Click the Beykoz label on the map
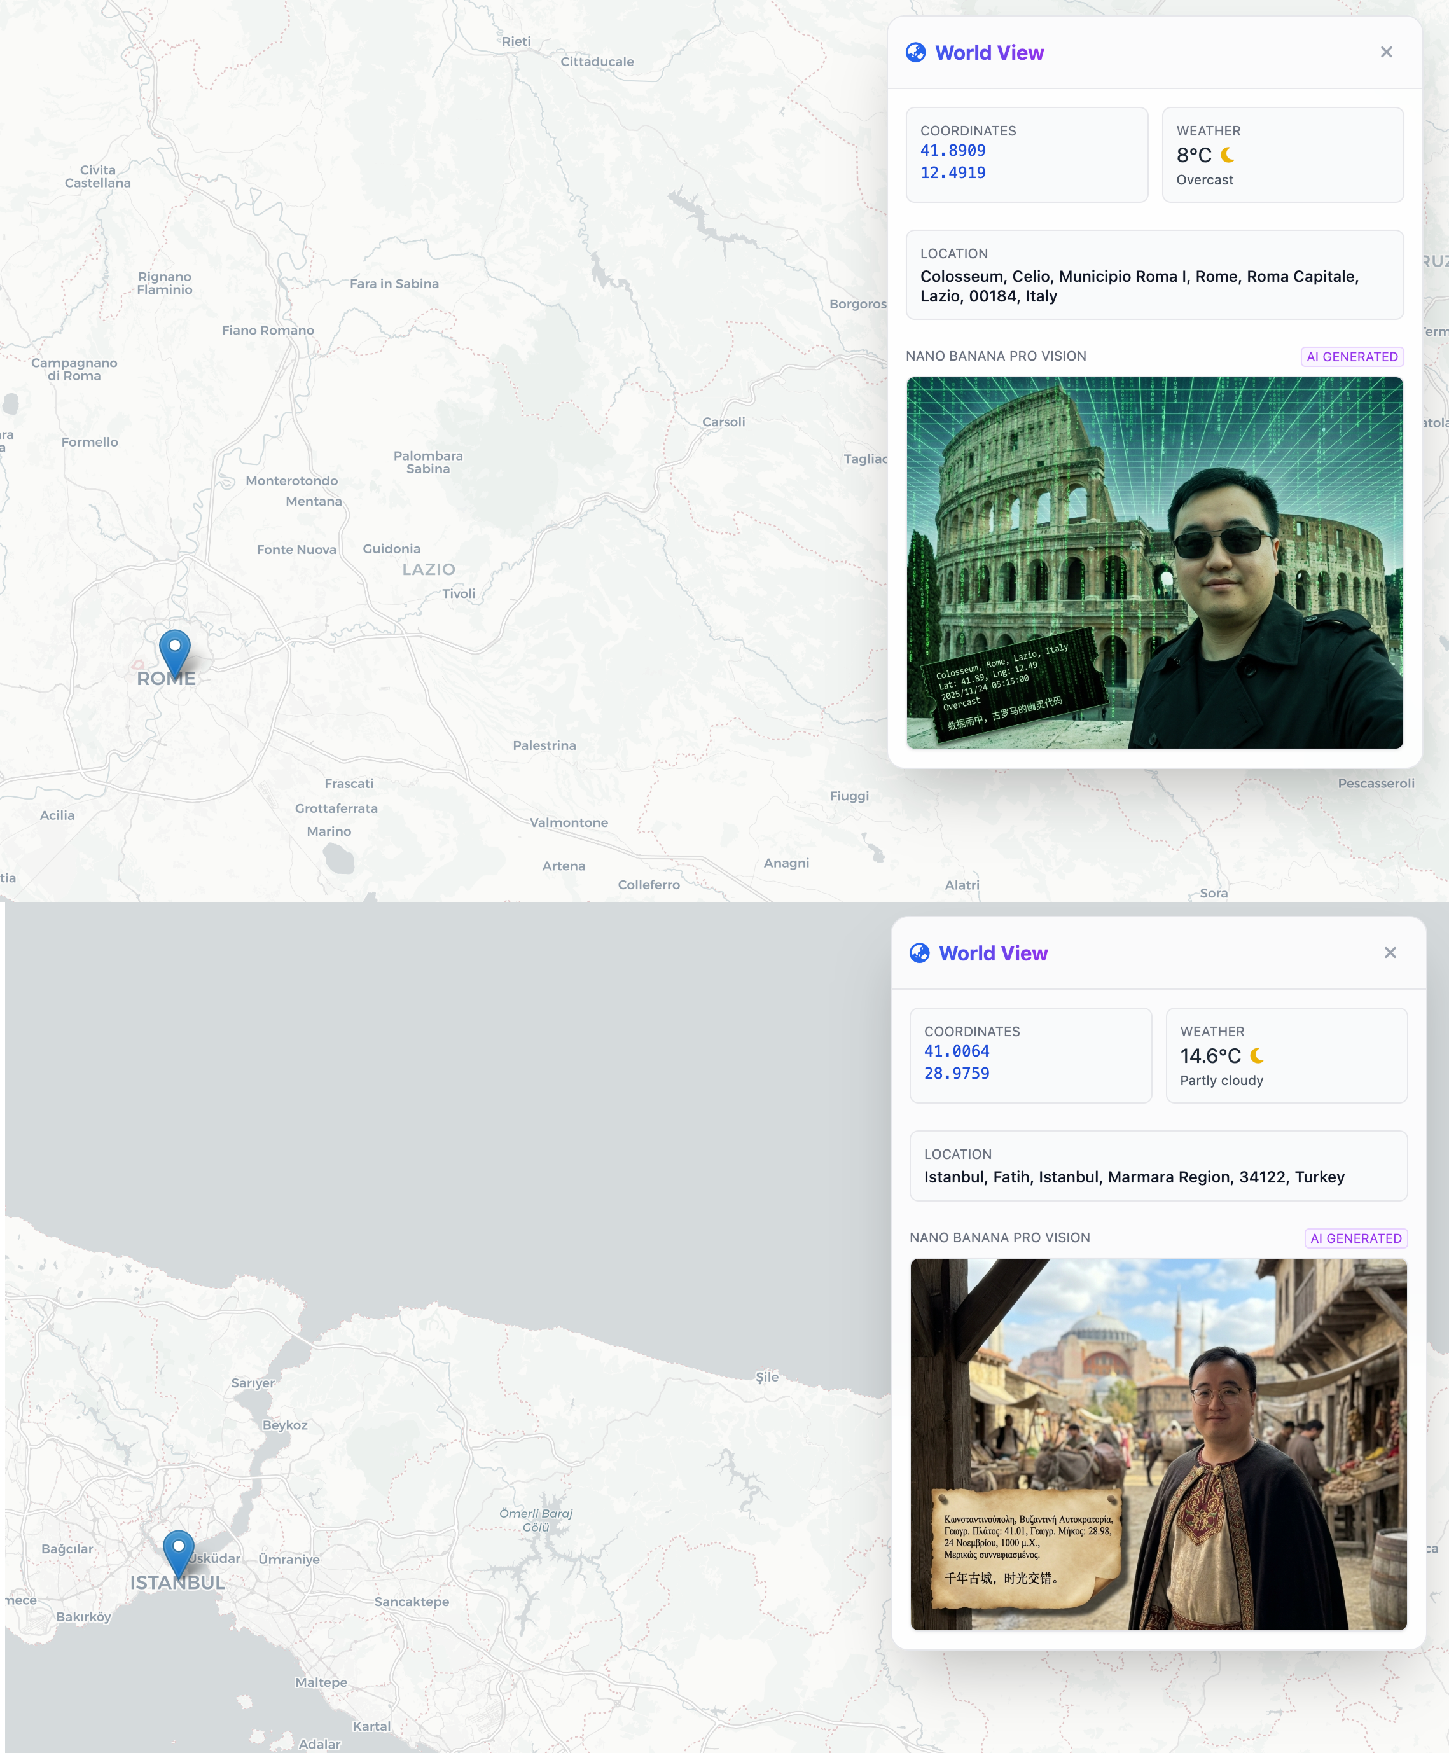This screenshot has height=1753, width=1449. [284, 1425]
